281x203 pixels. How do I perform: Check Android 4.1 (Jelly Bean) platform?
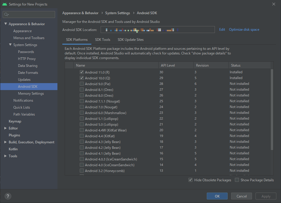[82, 153]
